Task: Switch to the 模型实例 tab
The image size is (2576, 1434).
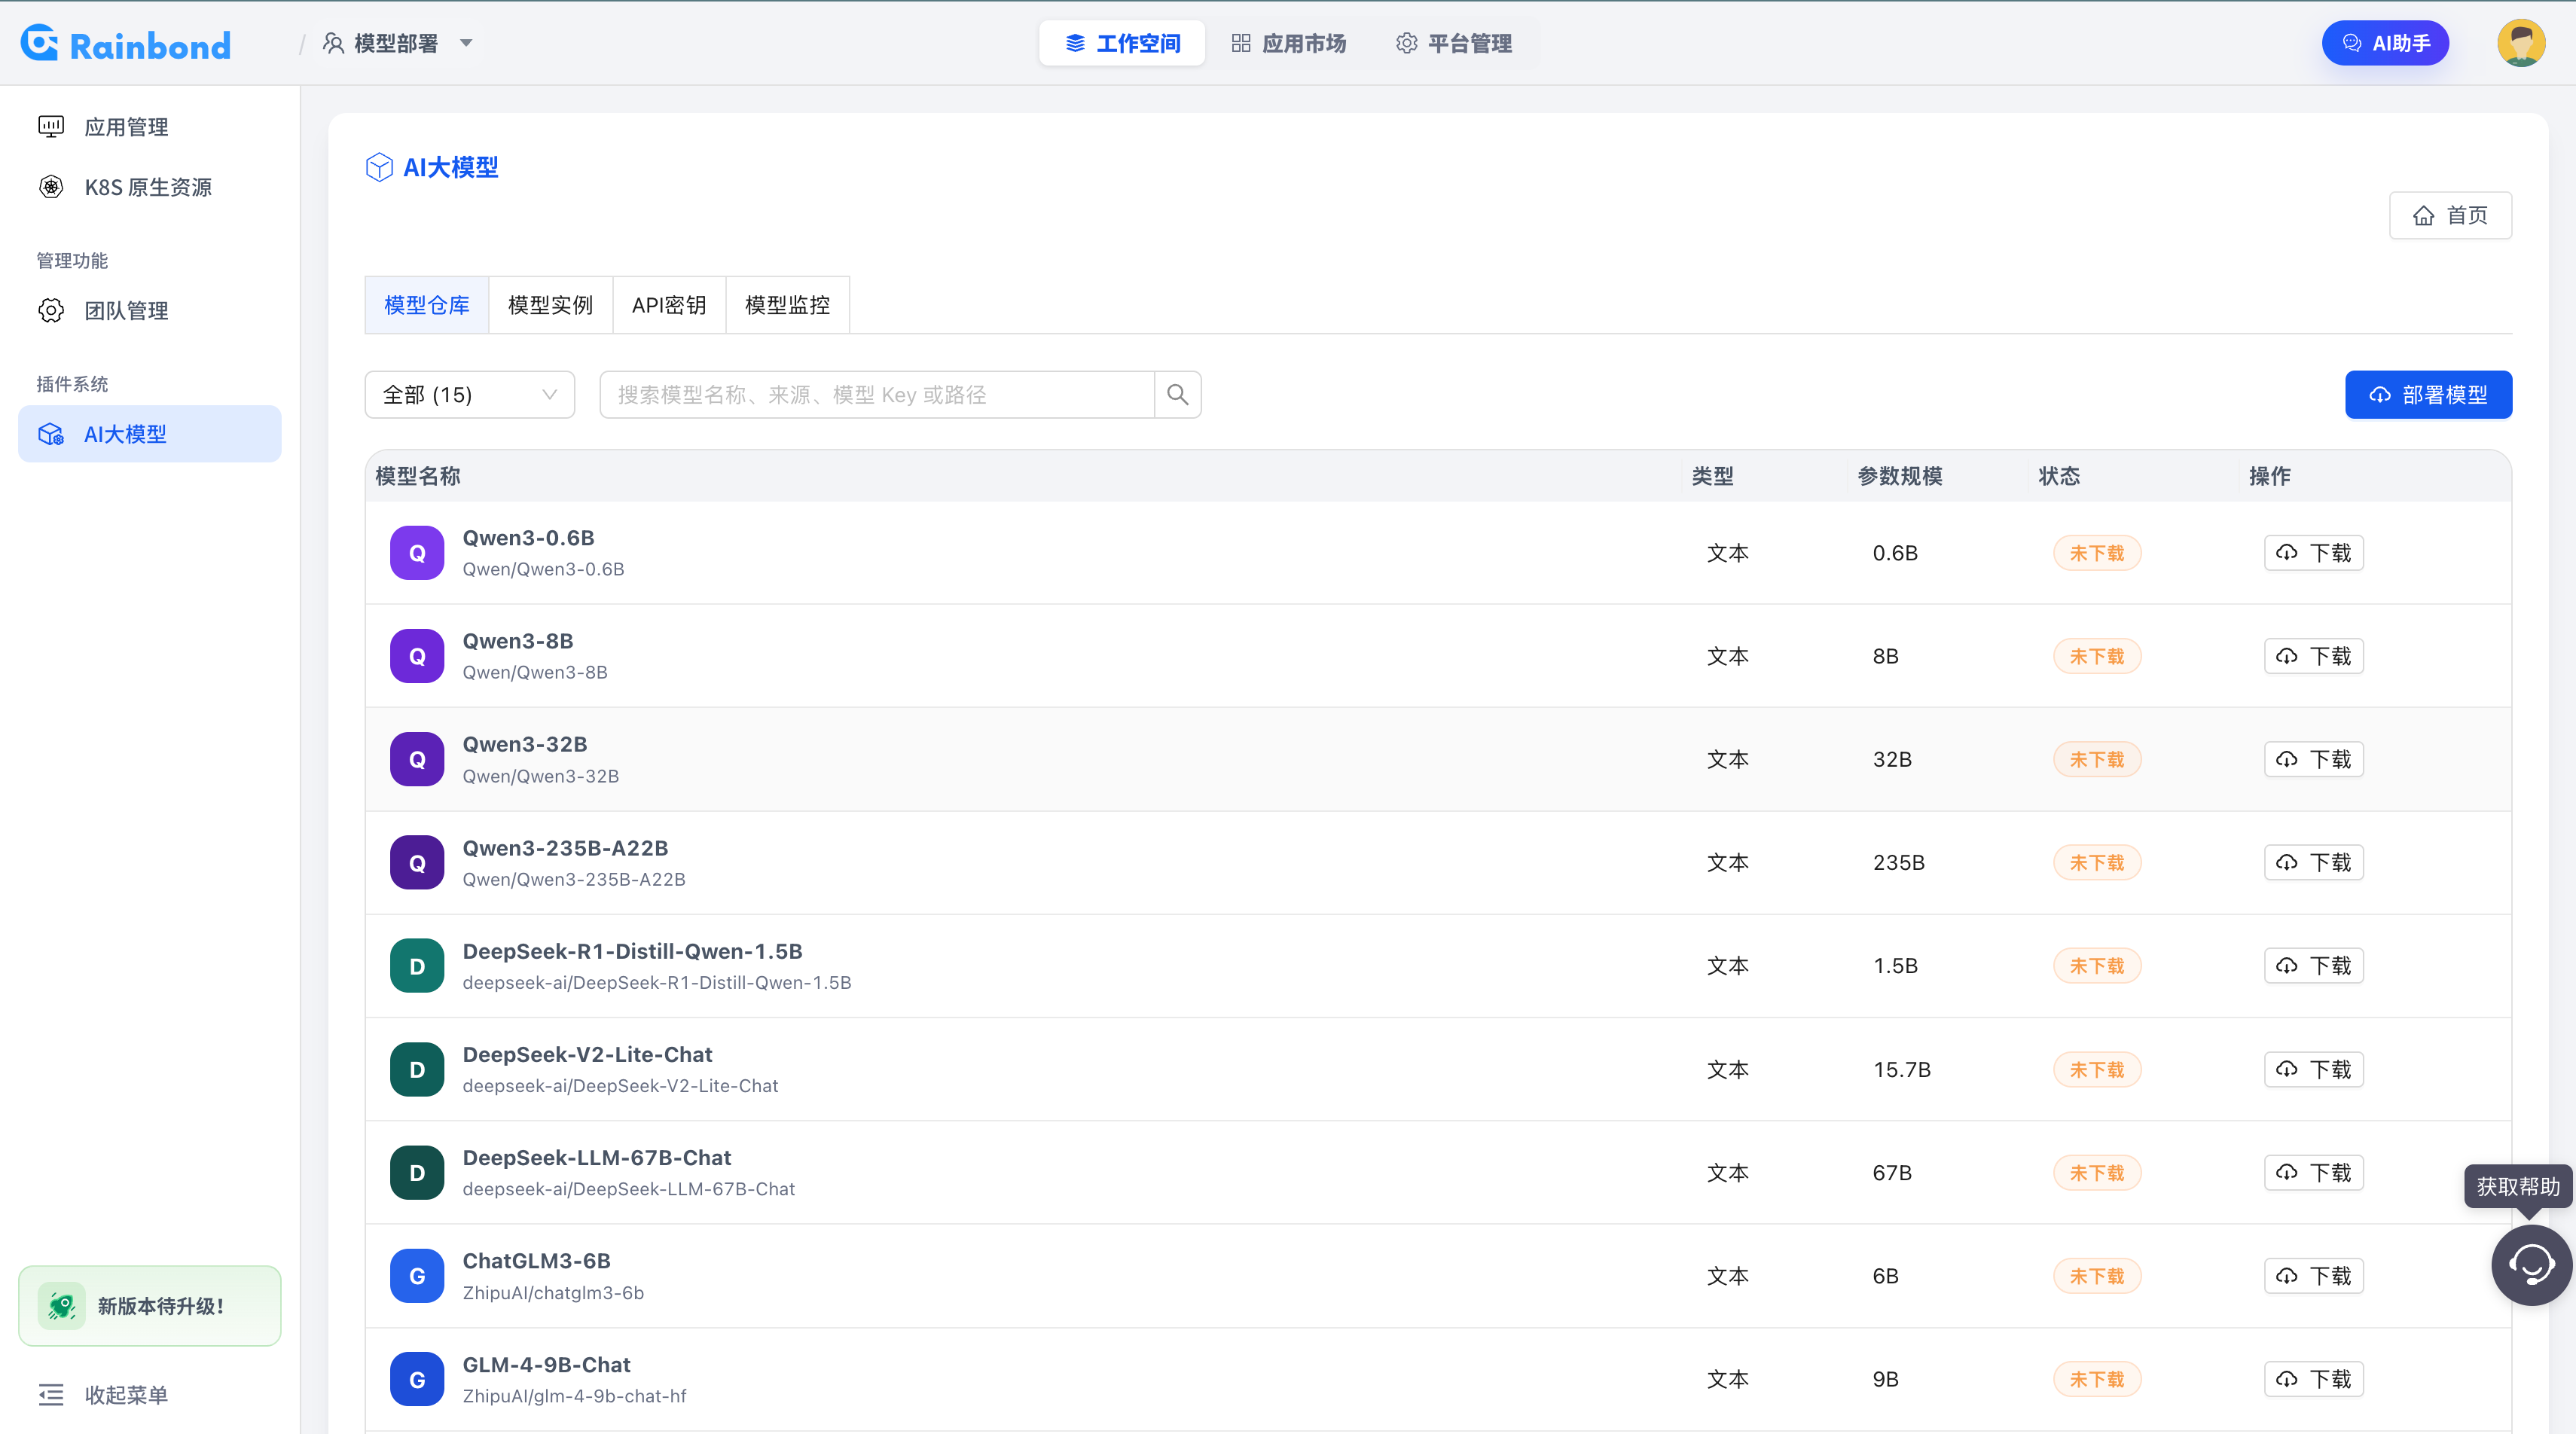Action: pos(550,305)
